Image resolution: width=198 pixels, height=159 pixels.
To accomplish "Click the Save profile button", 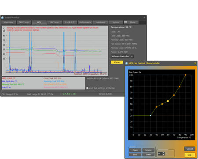I will (x=135, y=155).
